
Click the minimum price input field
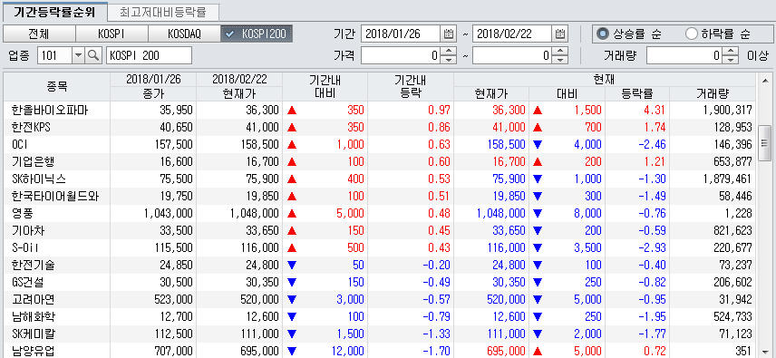401,55
